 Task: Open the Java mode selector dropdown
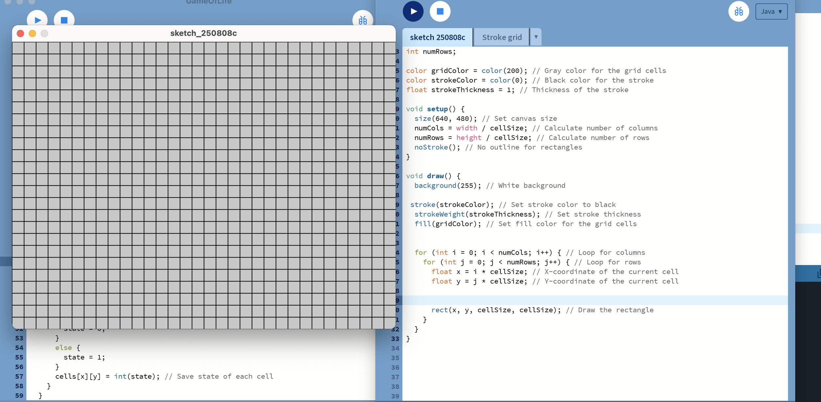pyautogui.click(x=771, y=11)
